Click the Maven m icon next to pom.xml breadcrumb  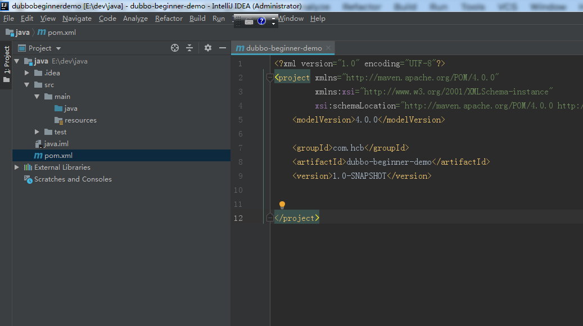pyautogui.click(x=42, y=33)
